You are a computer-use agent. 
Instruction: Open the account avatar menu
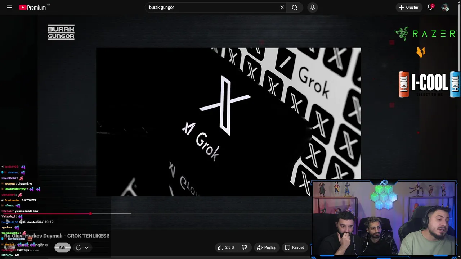pos(445,8)
